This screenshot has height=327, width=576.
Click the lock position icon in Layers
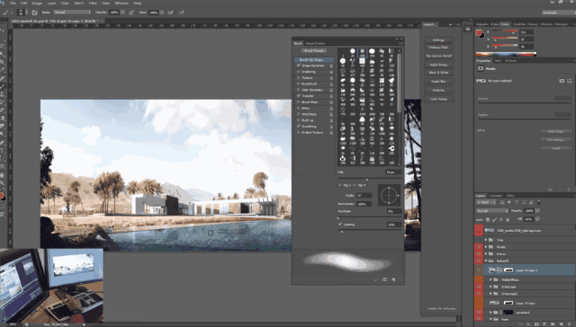(501, 219)
